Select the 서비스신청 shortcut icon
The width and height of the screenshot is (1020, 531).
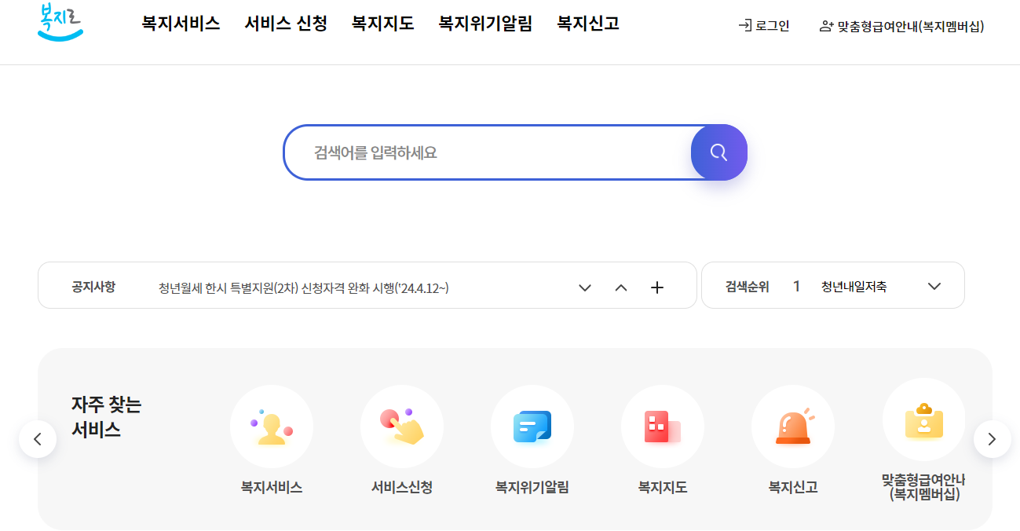402,426
